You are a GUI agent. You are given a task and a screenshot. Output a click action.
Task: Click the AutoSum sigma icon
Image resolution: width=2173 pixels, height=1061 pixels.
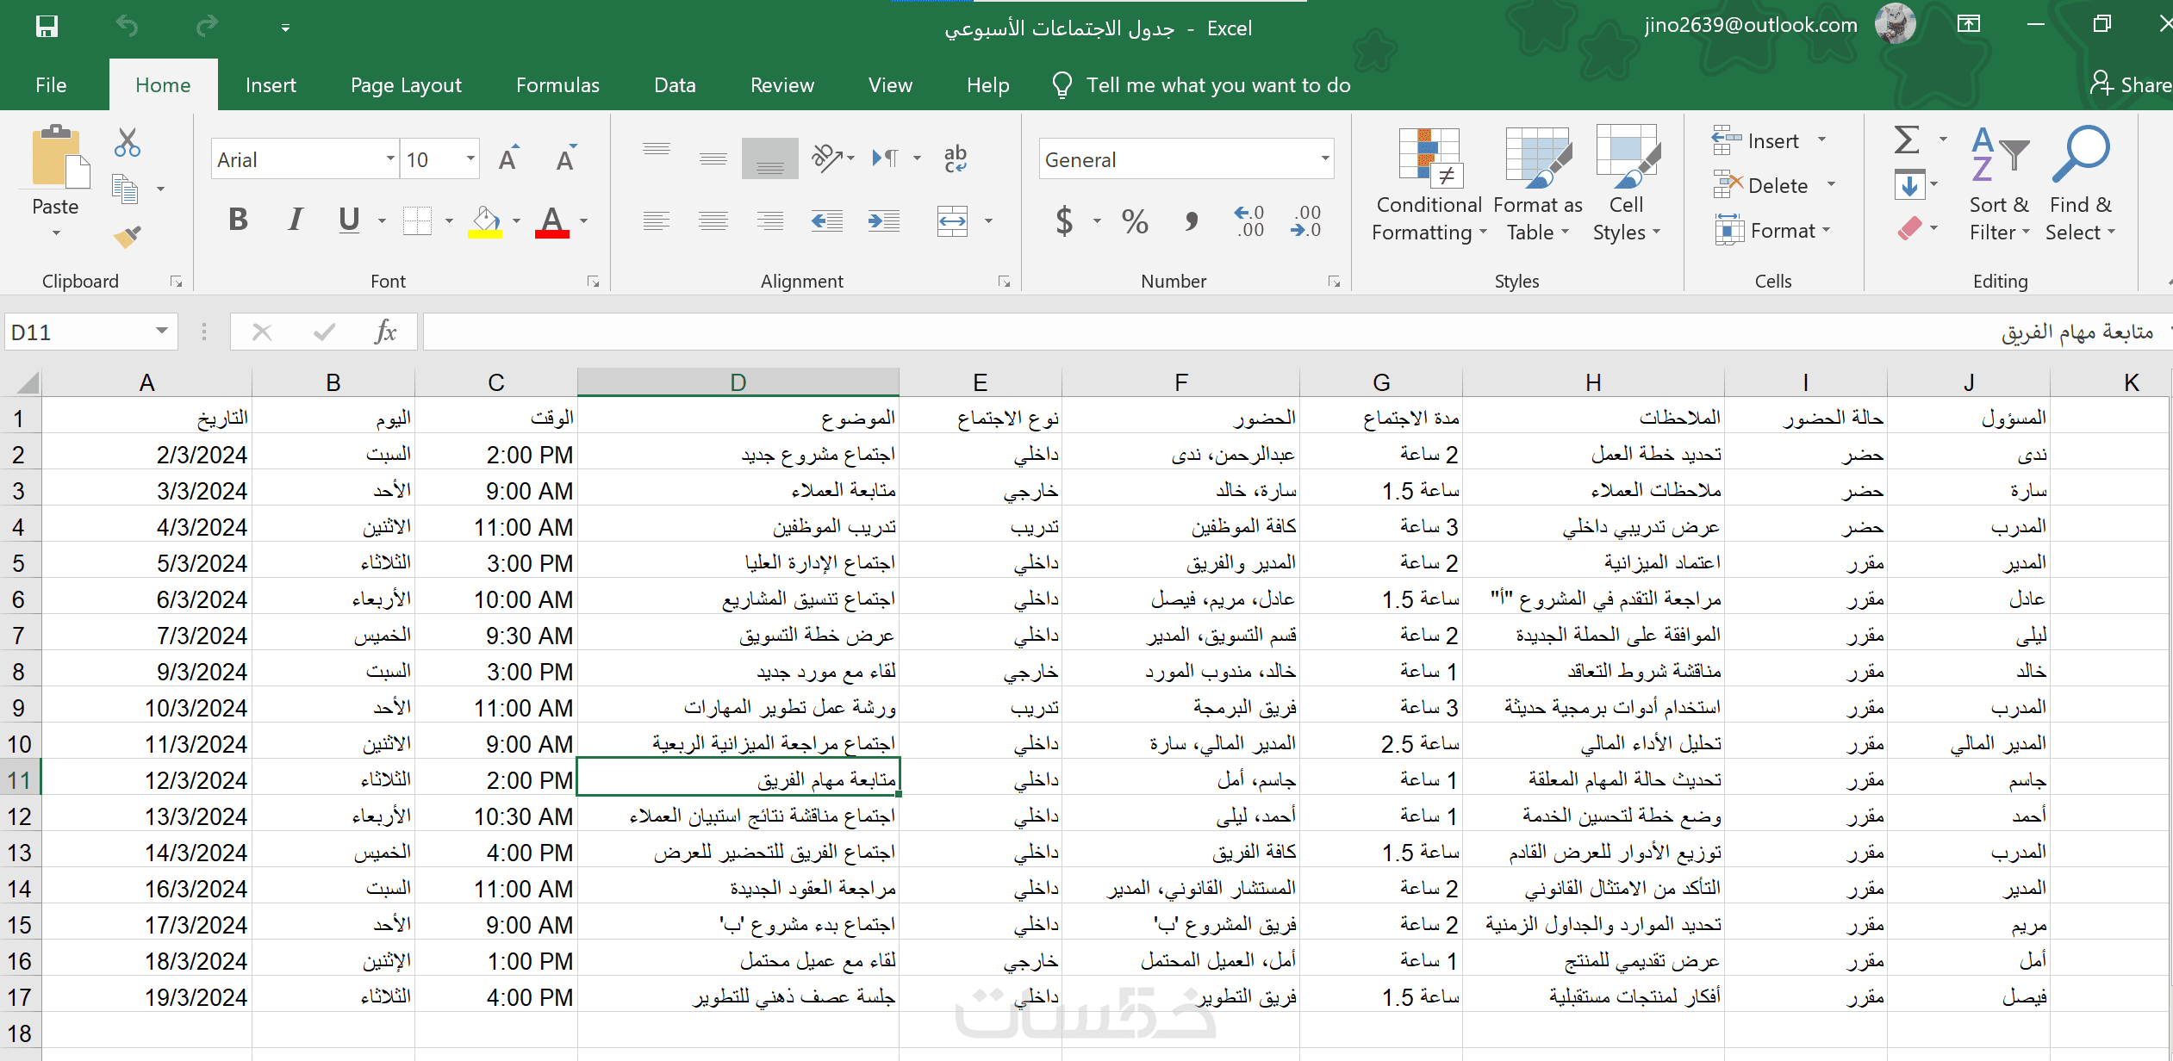pos(1907,140)
